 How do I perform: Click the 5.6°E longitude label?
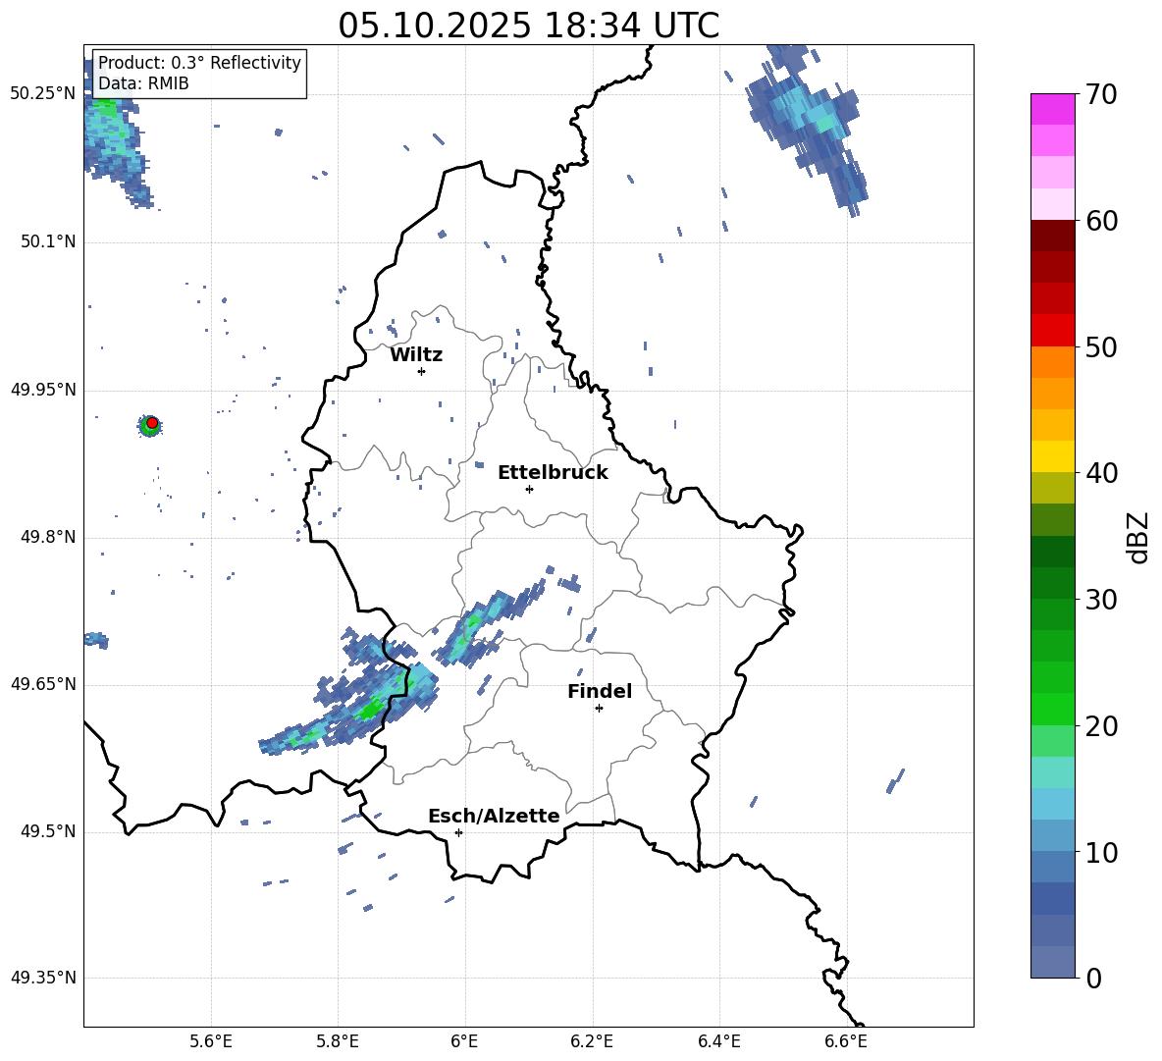211,1041
